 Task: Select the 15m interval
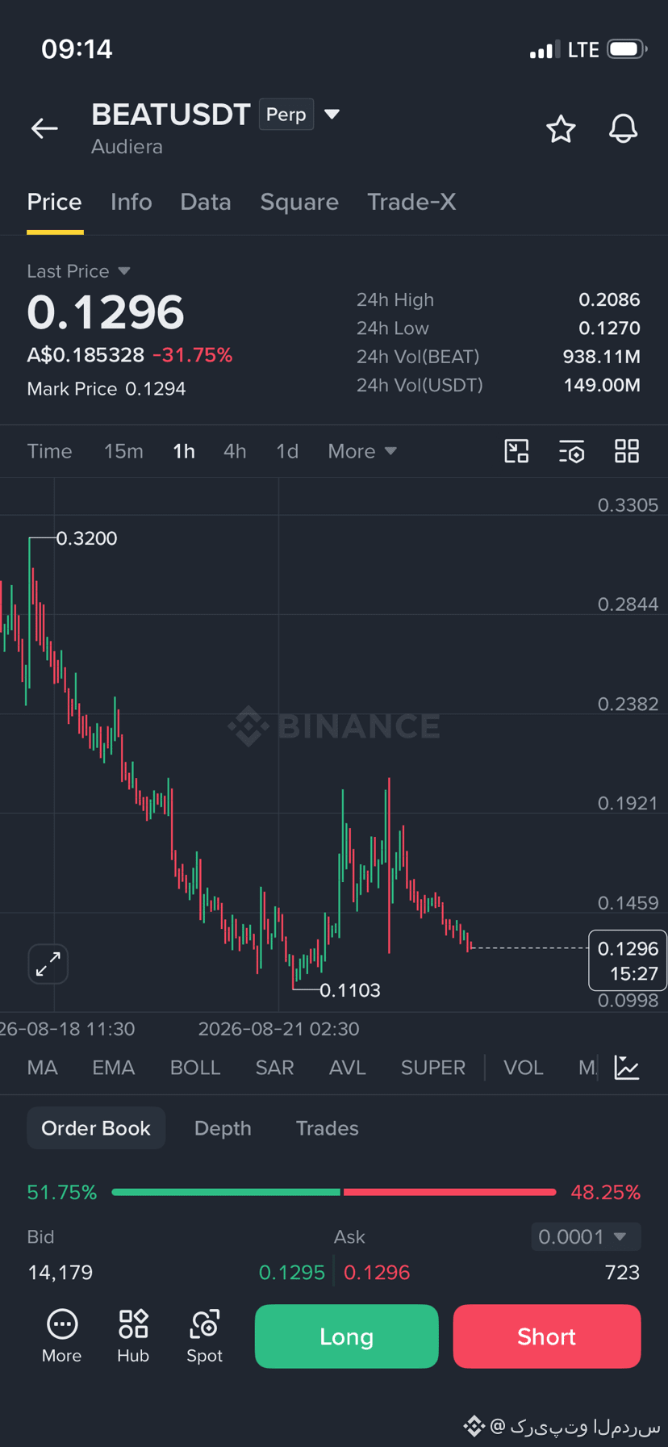(123, 451)
